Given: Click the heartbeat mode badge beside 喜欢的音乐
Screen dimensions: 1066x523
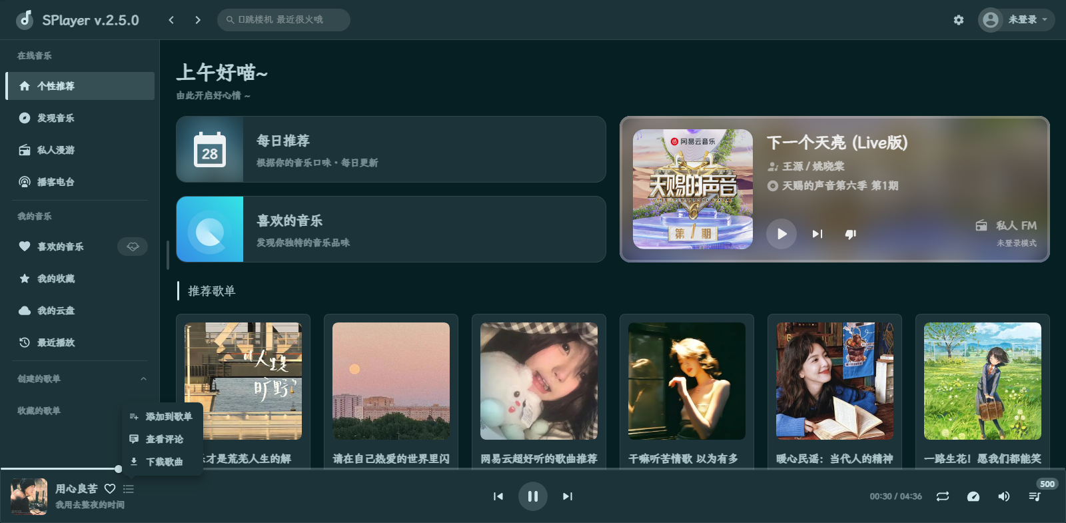Looking at the screenshot, I should (133, 247).
